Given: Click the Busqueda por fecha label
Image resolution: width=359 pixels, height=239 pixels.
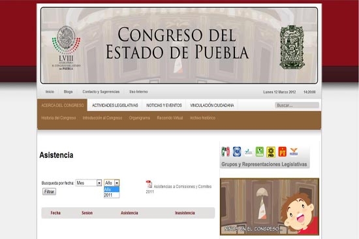Looking at the screenshot, I should click(x=57, y=183).
